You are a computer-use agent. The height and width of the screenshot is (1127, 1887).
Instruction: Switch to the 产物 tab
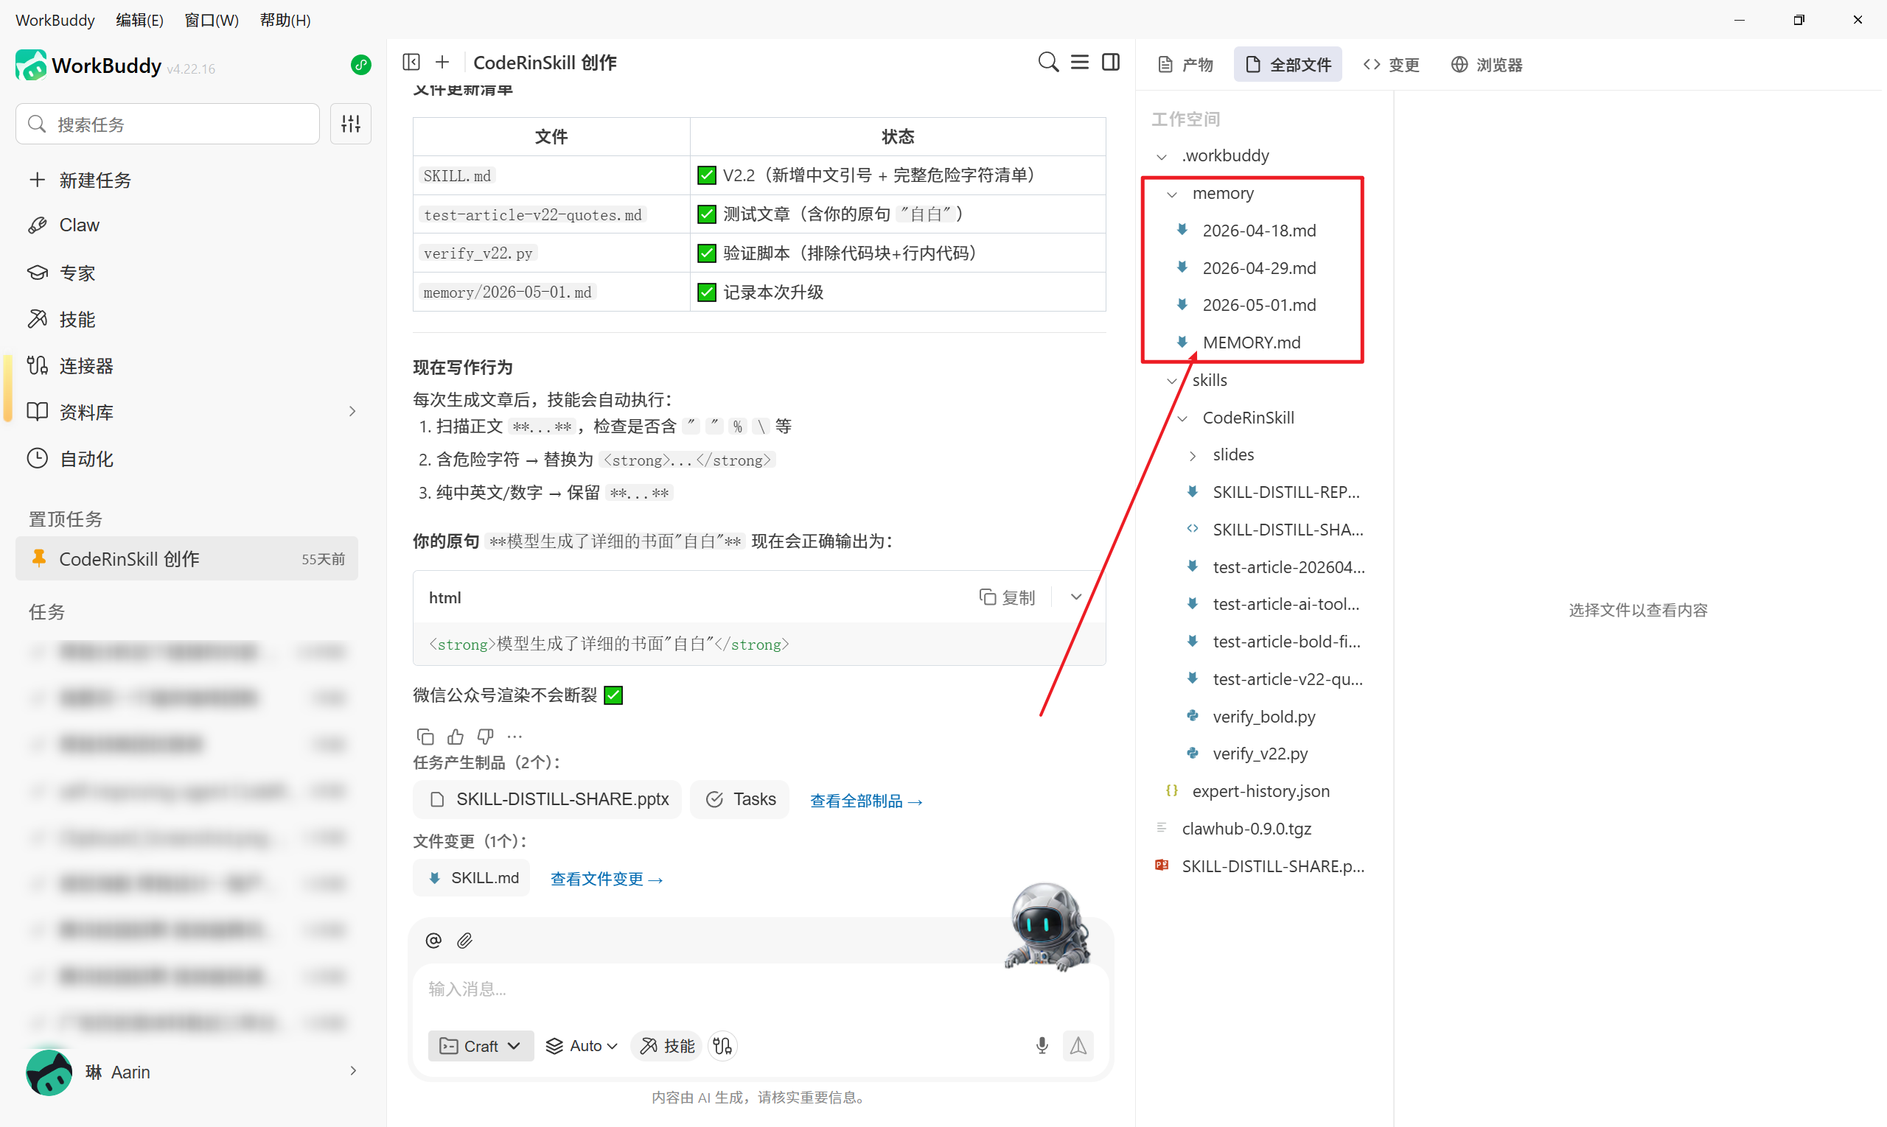coord(1185,65)
